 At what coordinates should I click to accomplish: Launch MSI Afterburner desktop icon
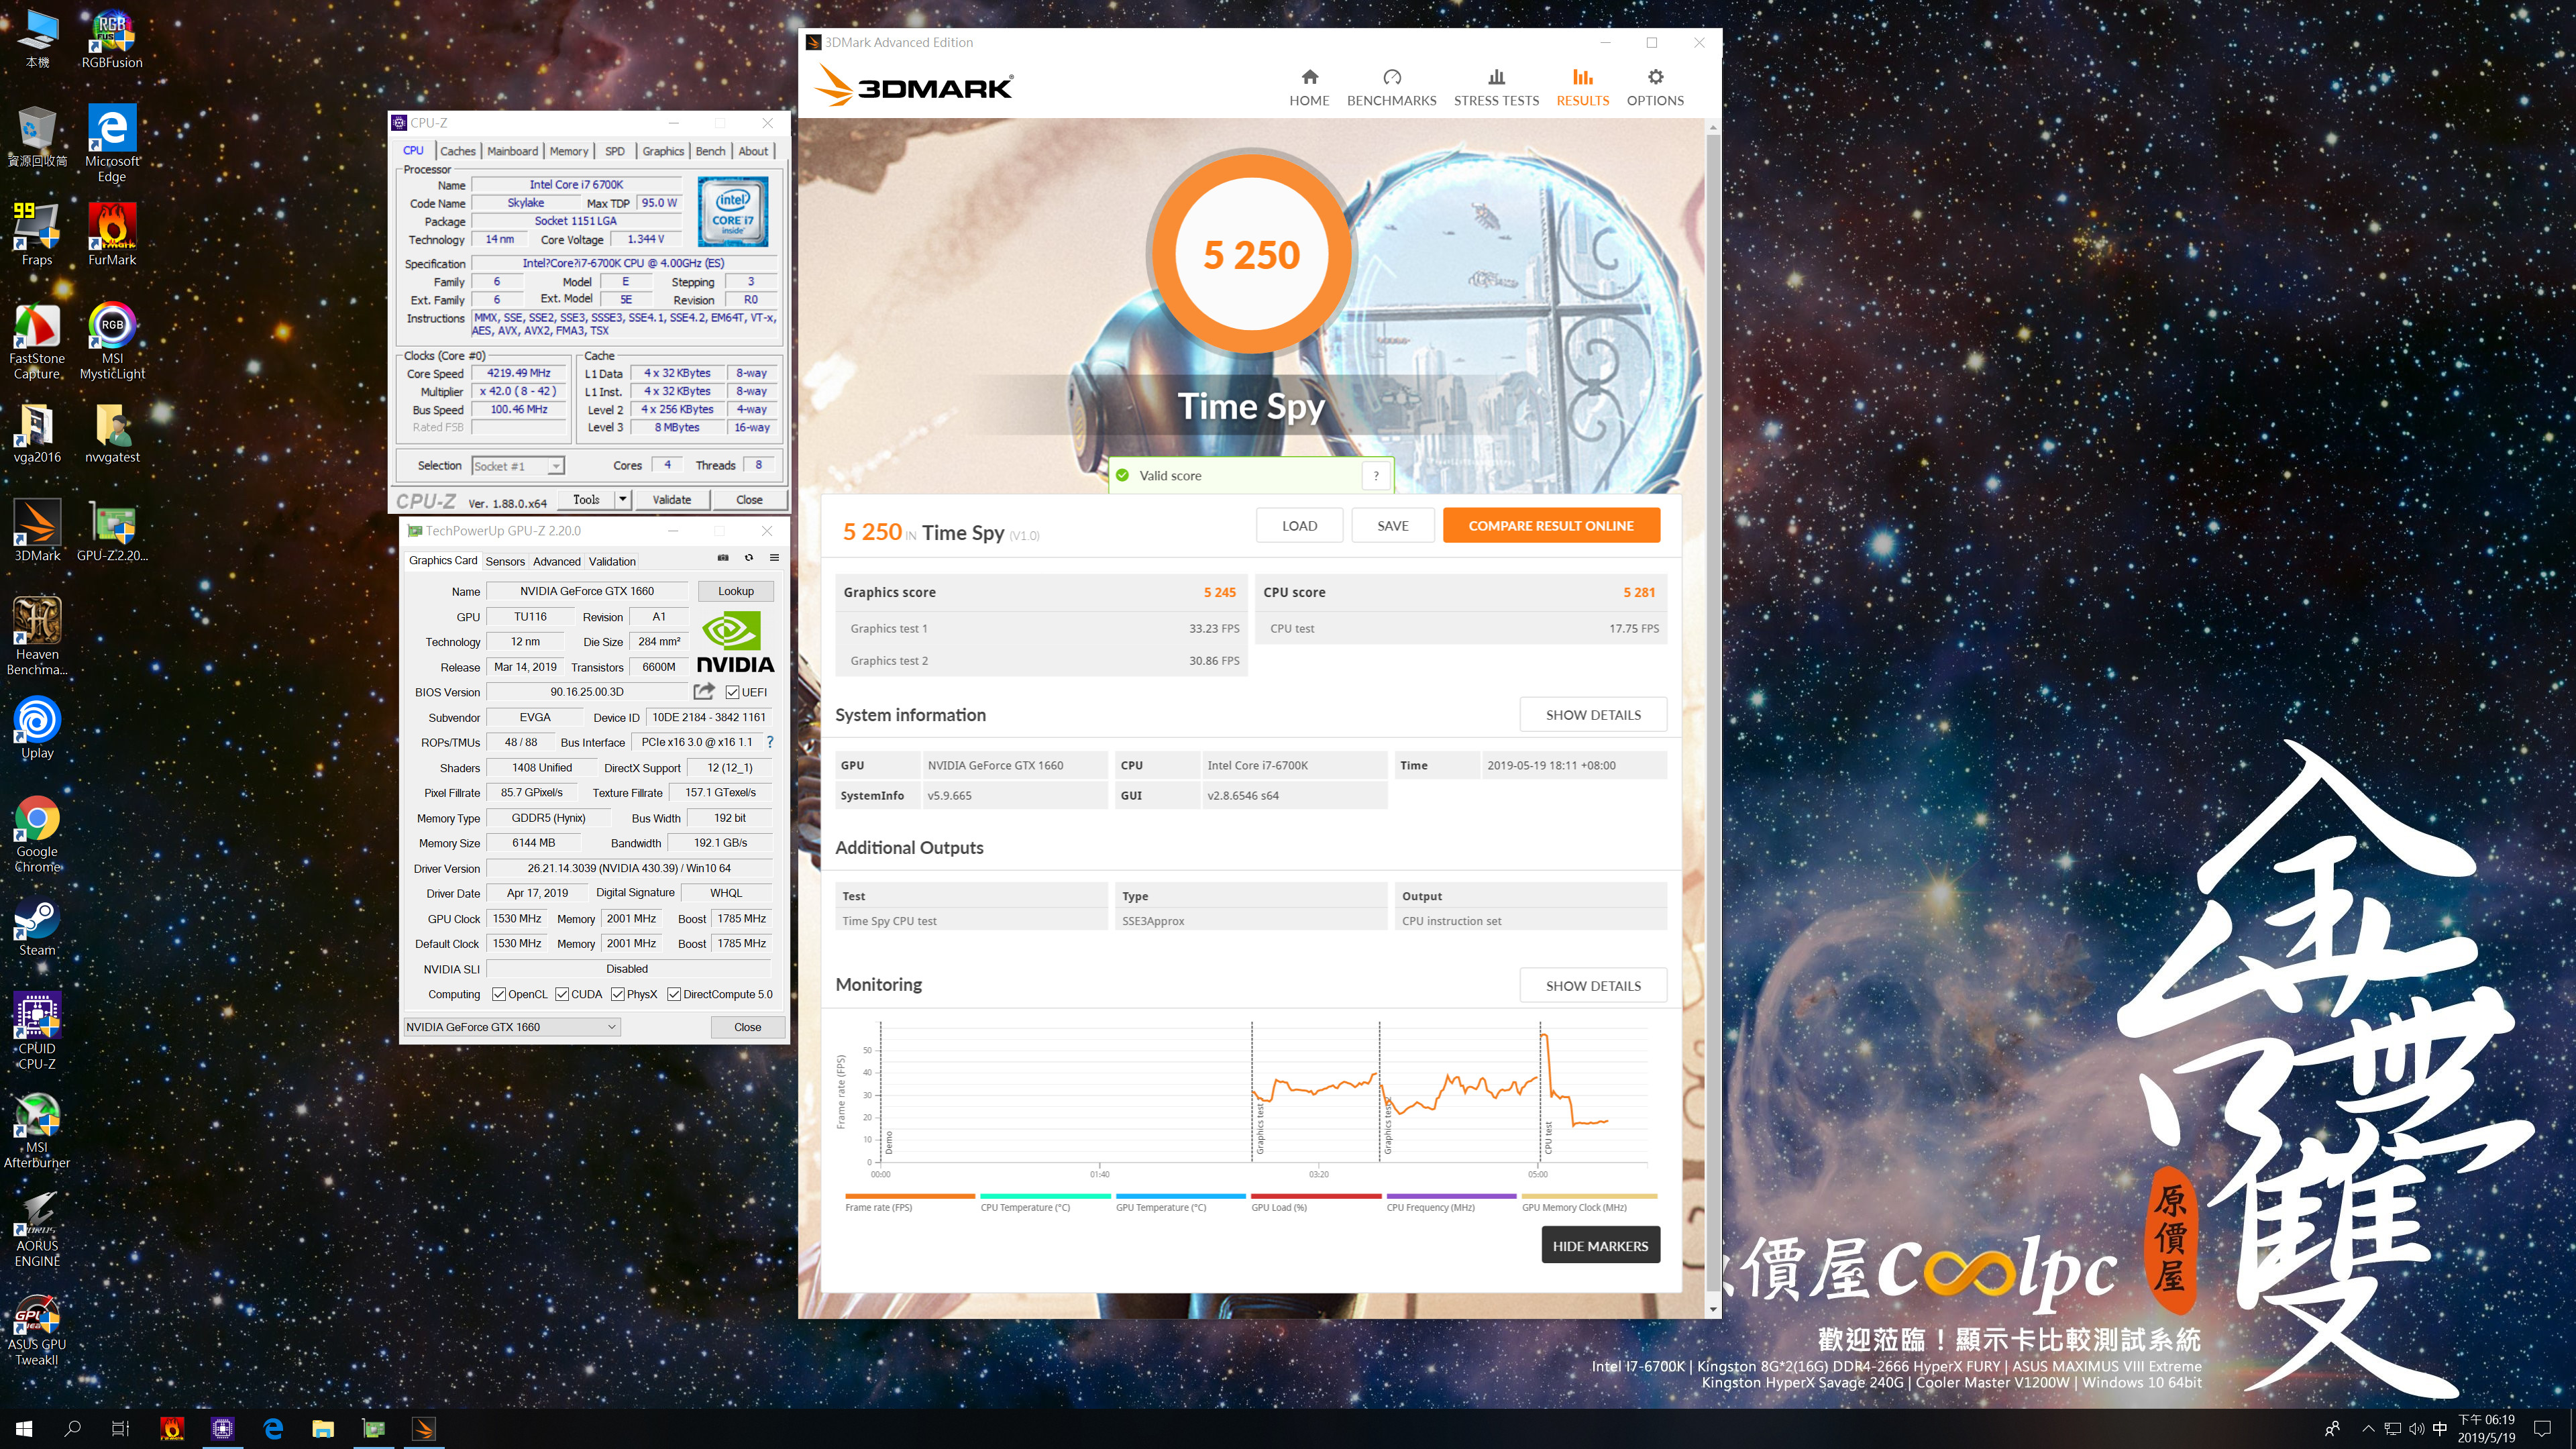[x=37, y=1130]
